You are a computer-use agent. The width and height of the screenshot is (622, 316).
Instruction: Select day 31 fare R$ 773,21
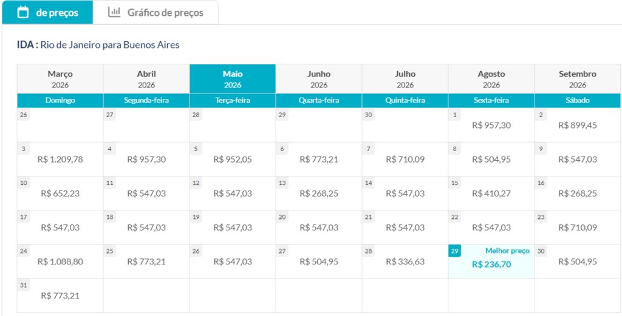[60, 295]
